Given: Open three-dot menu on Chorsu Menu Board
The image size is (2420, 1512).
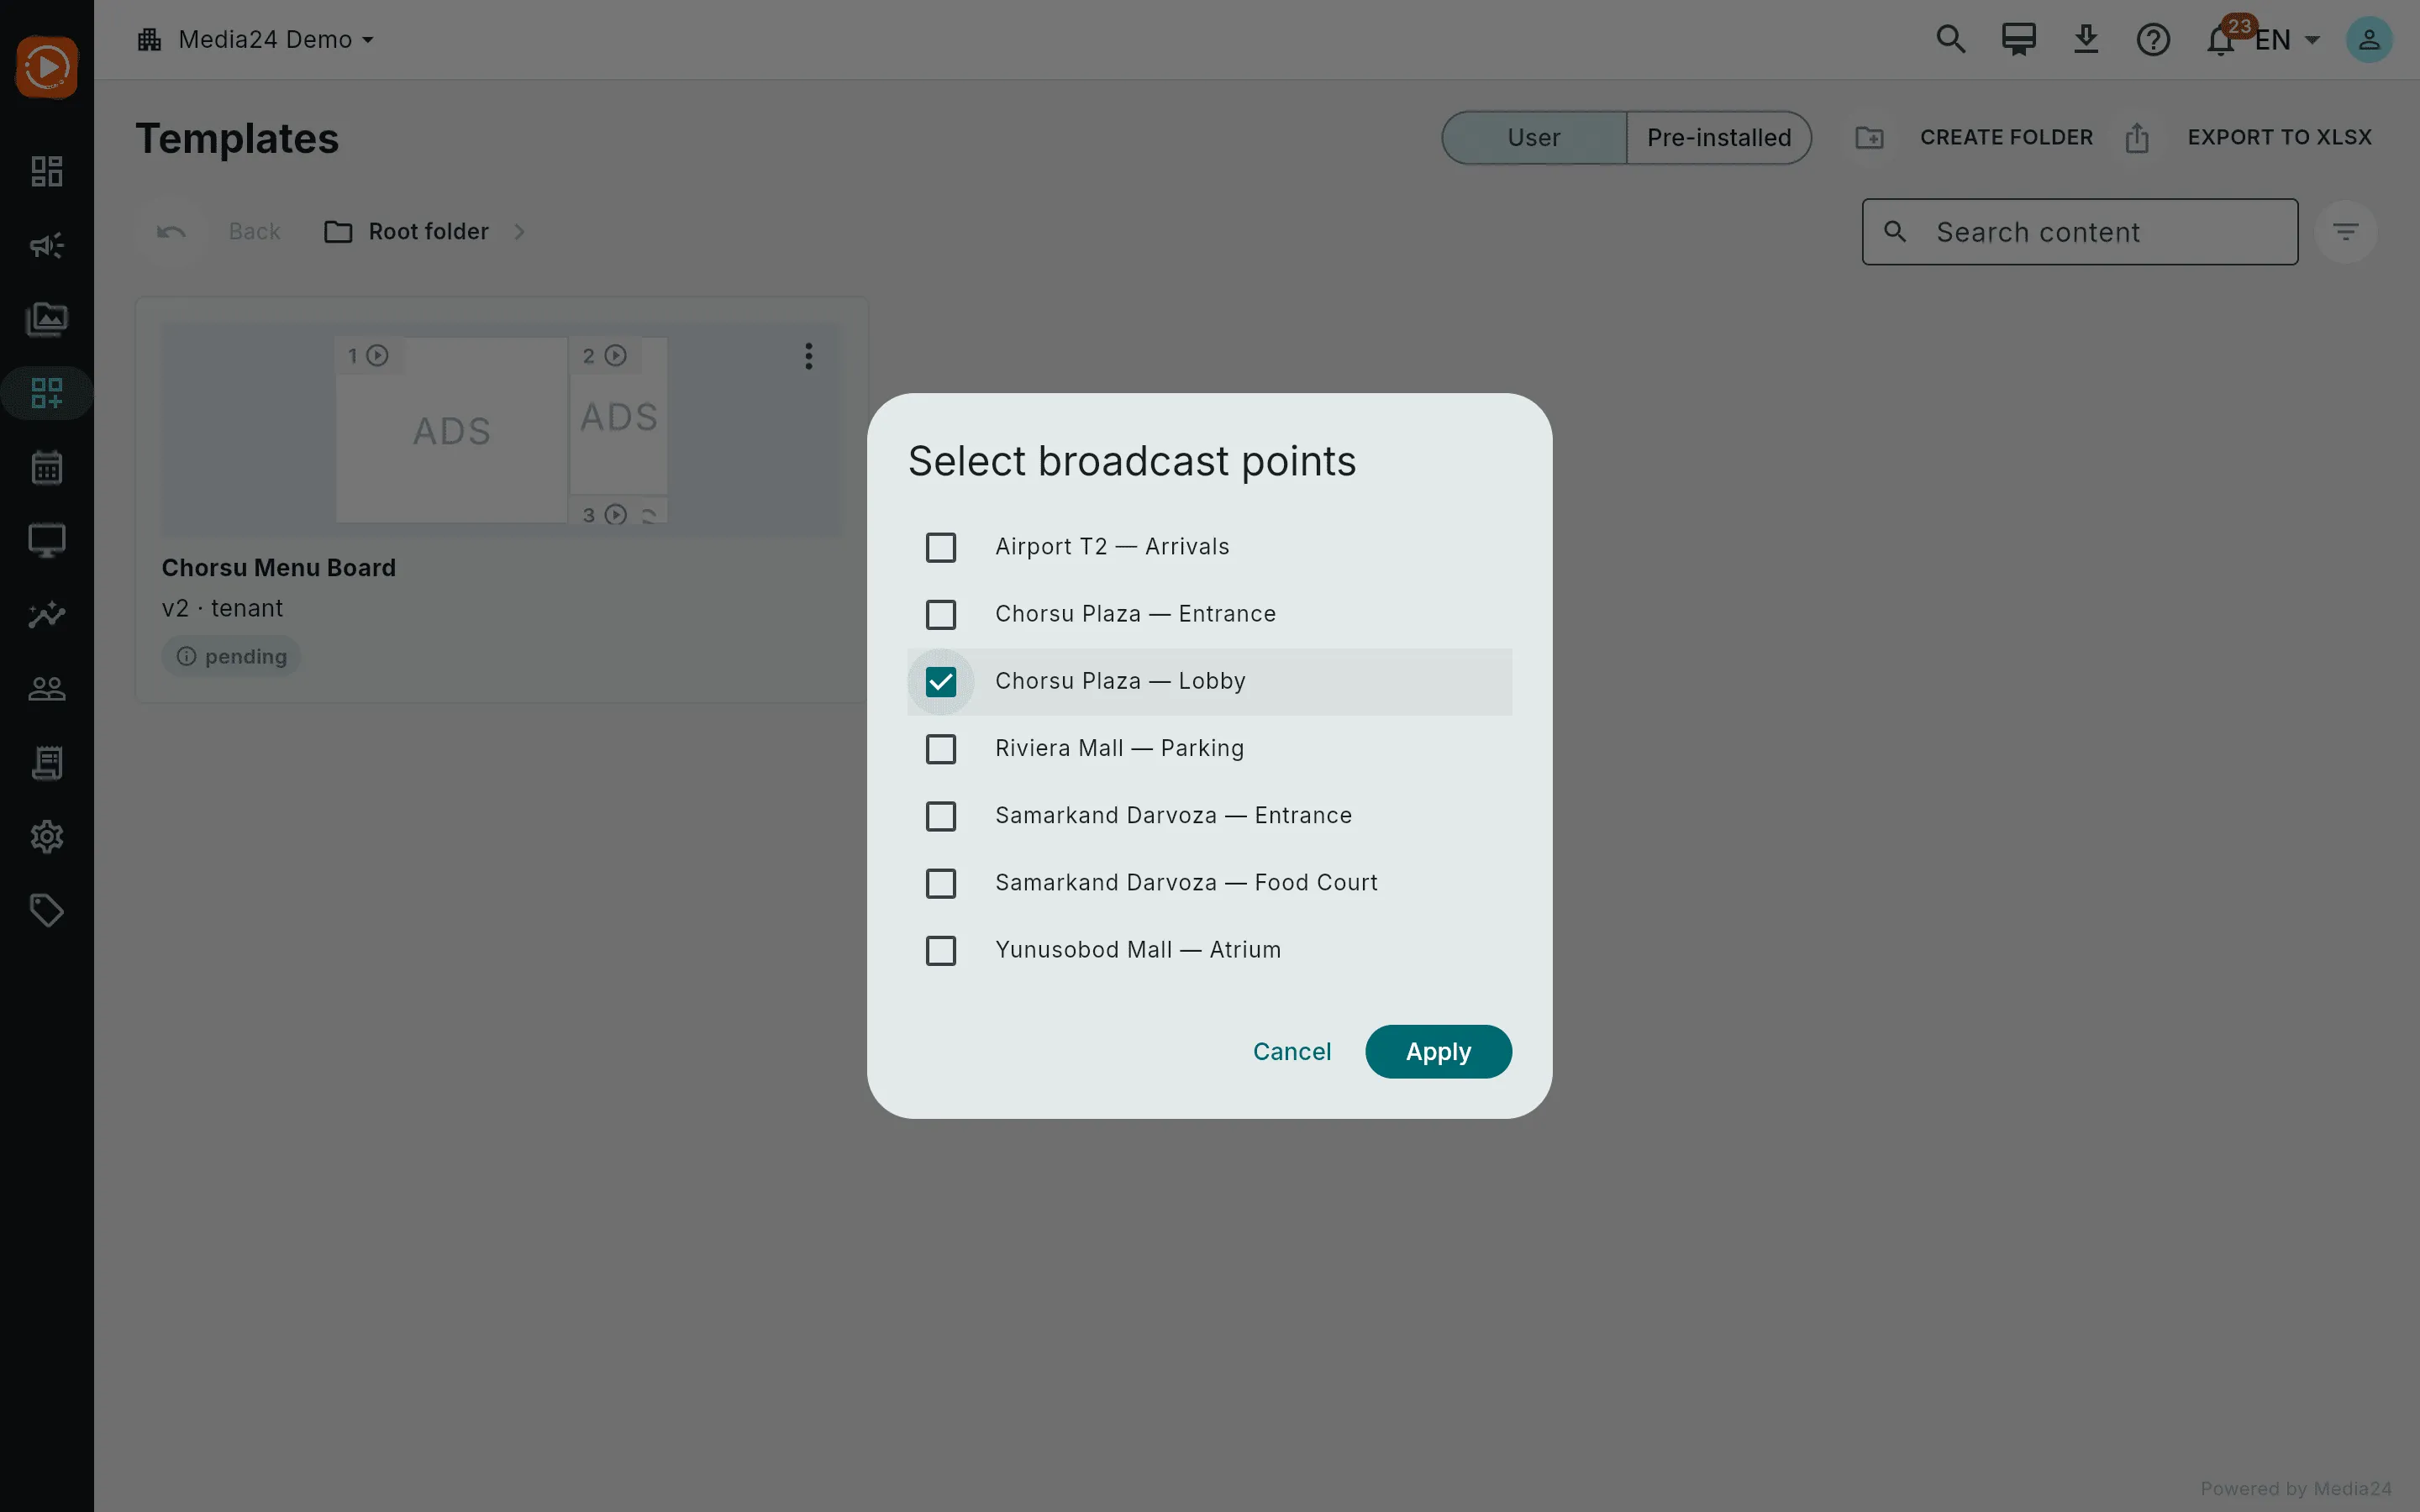Looking at the screenshot, I should [x=809, y=356].
